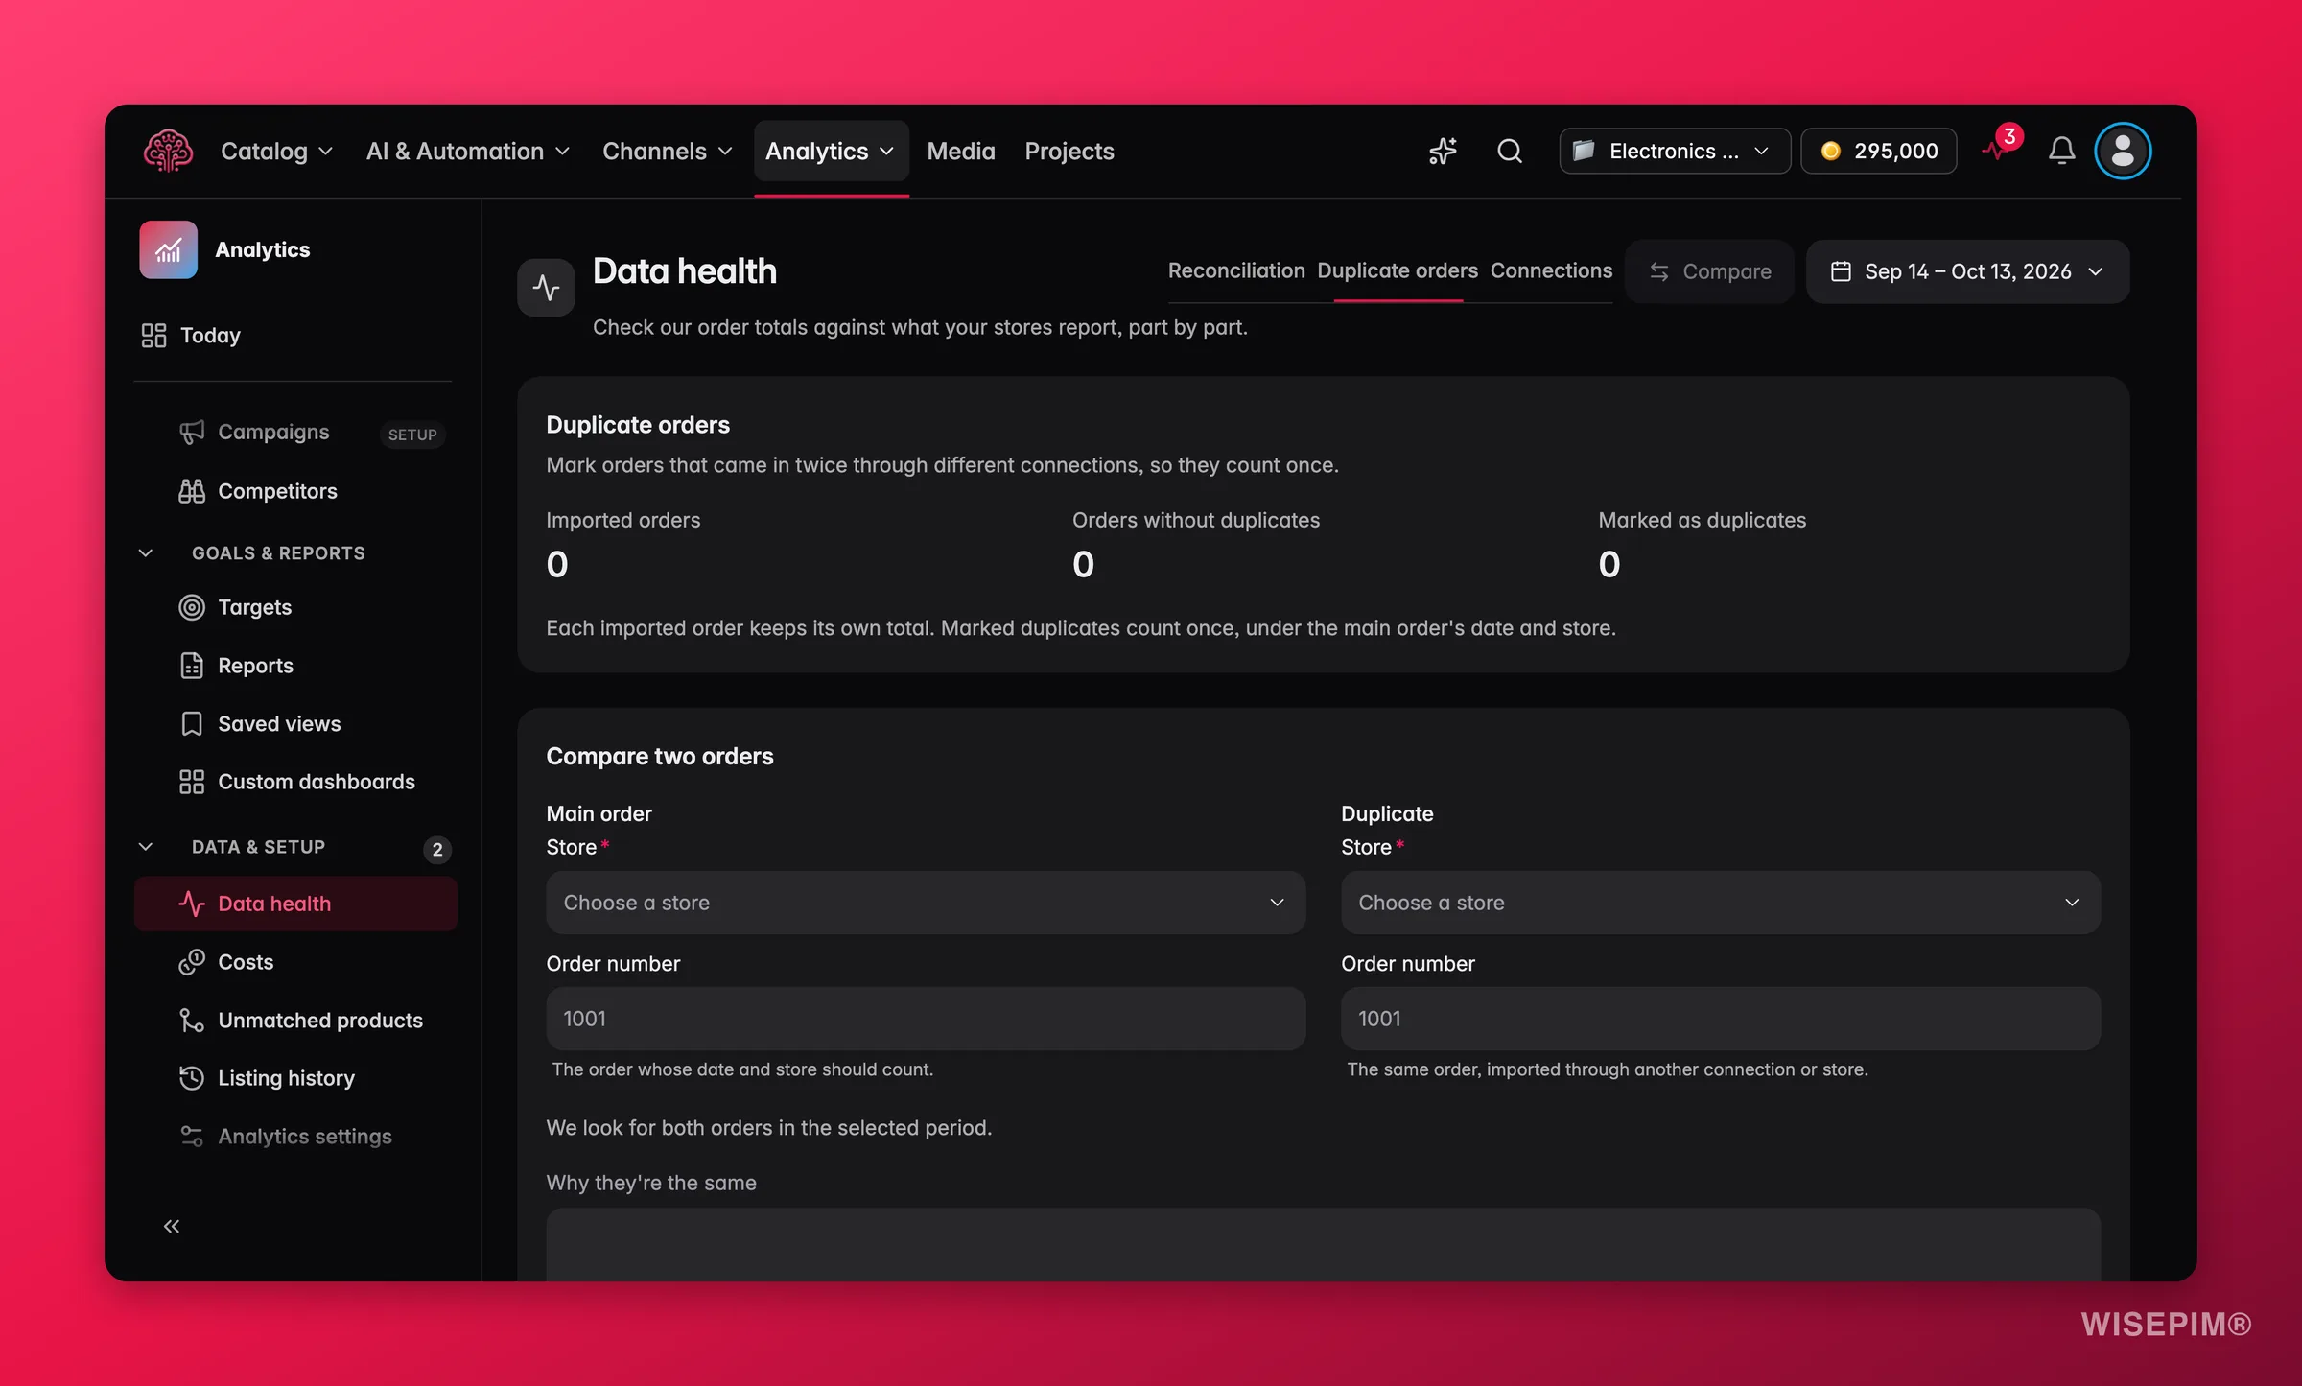Expand the Analytics menu
This screenshot has width=2302, height=1386.
click(831, 151)
